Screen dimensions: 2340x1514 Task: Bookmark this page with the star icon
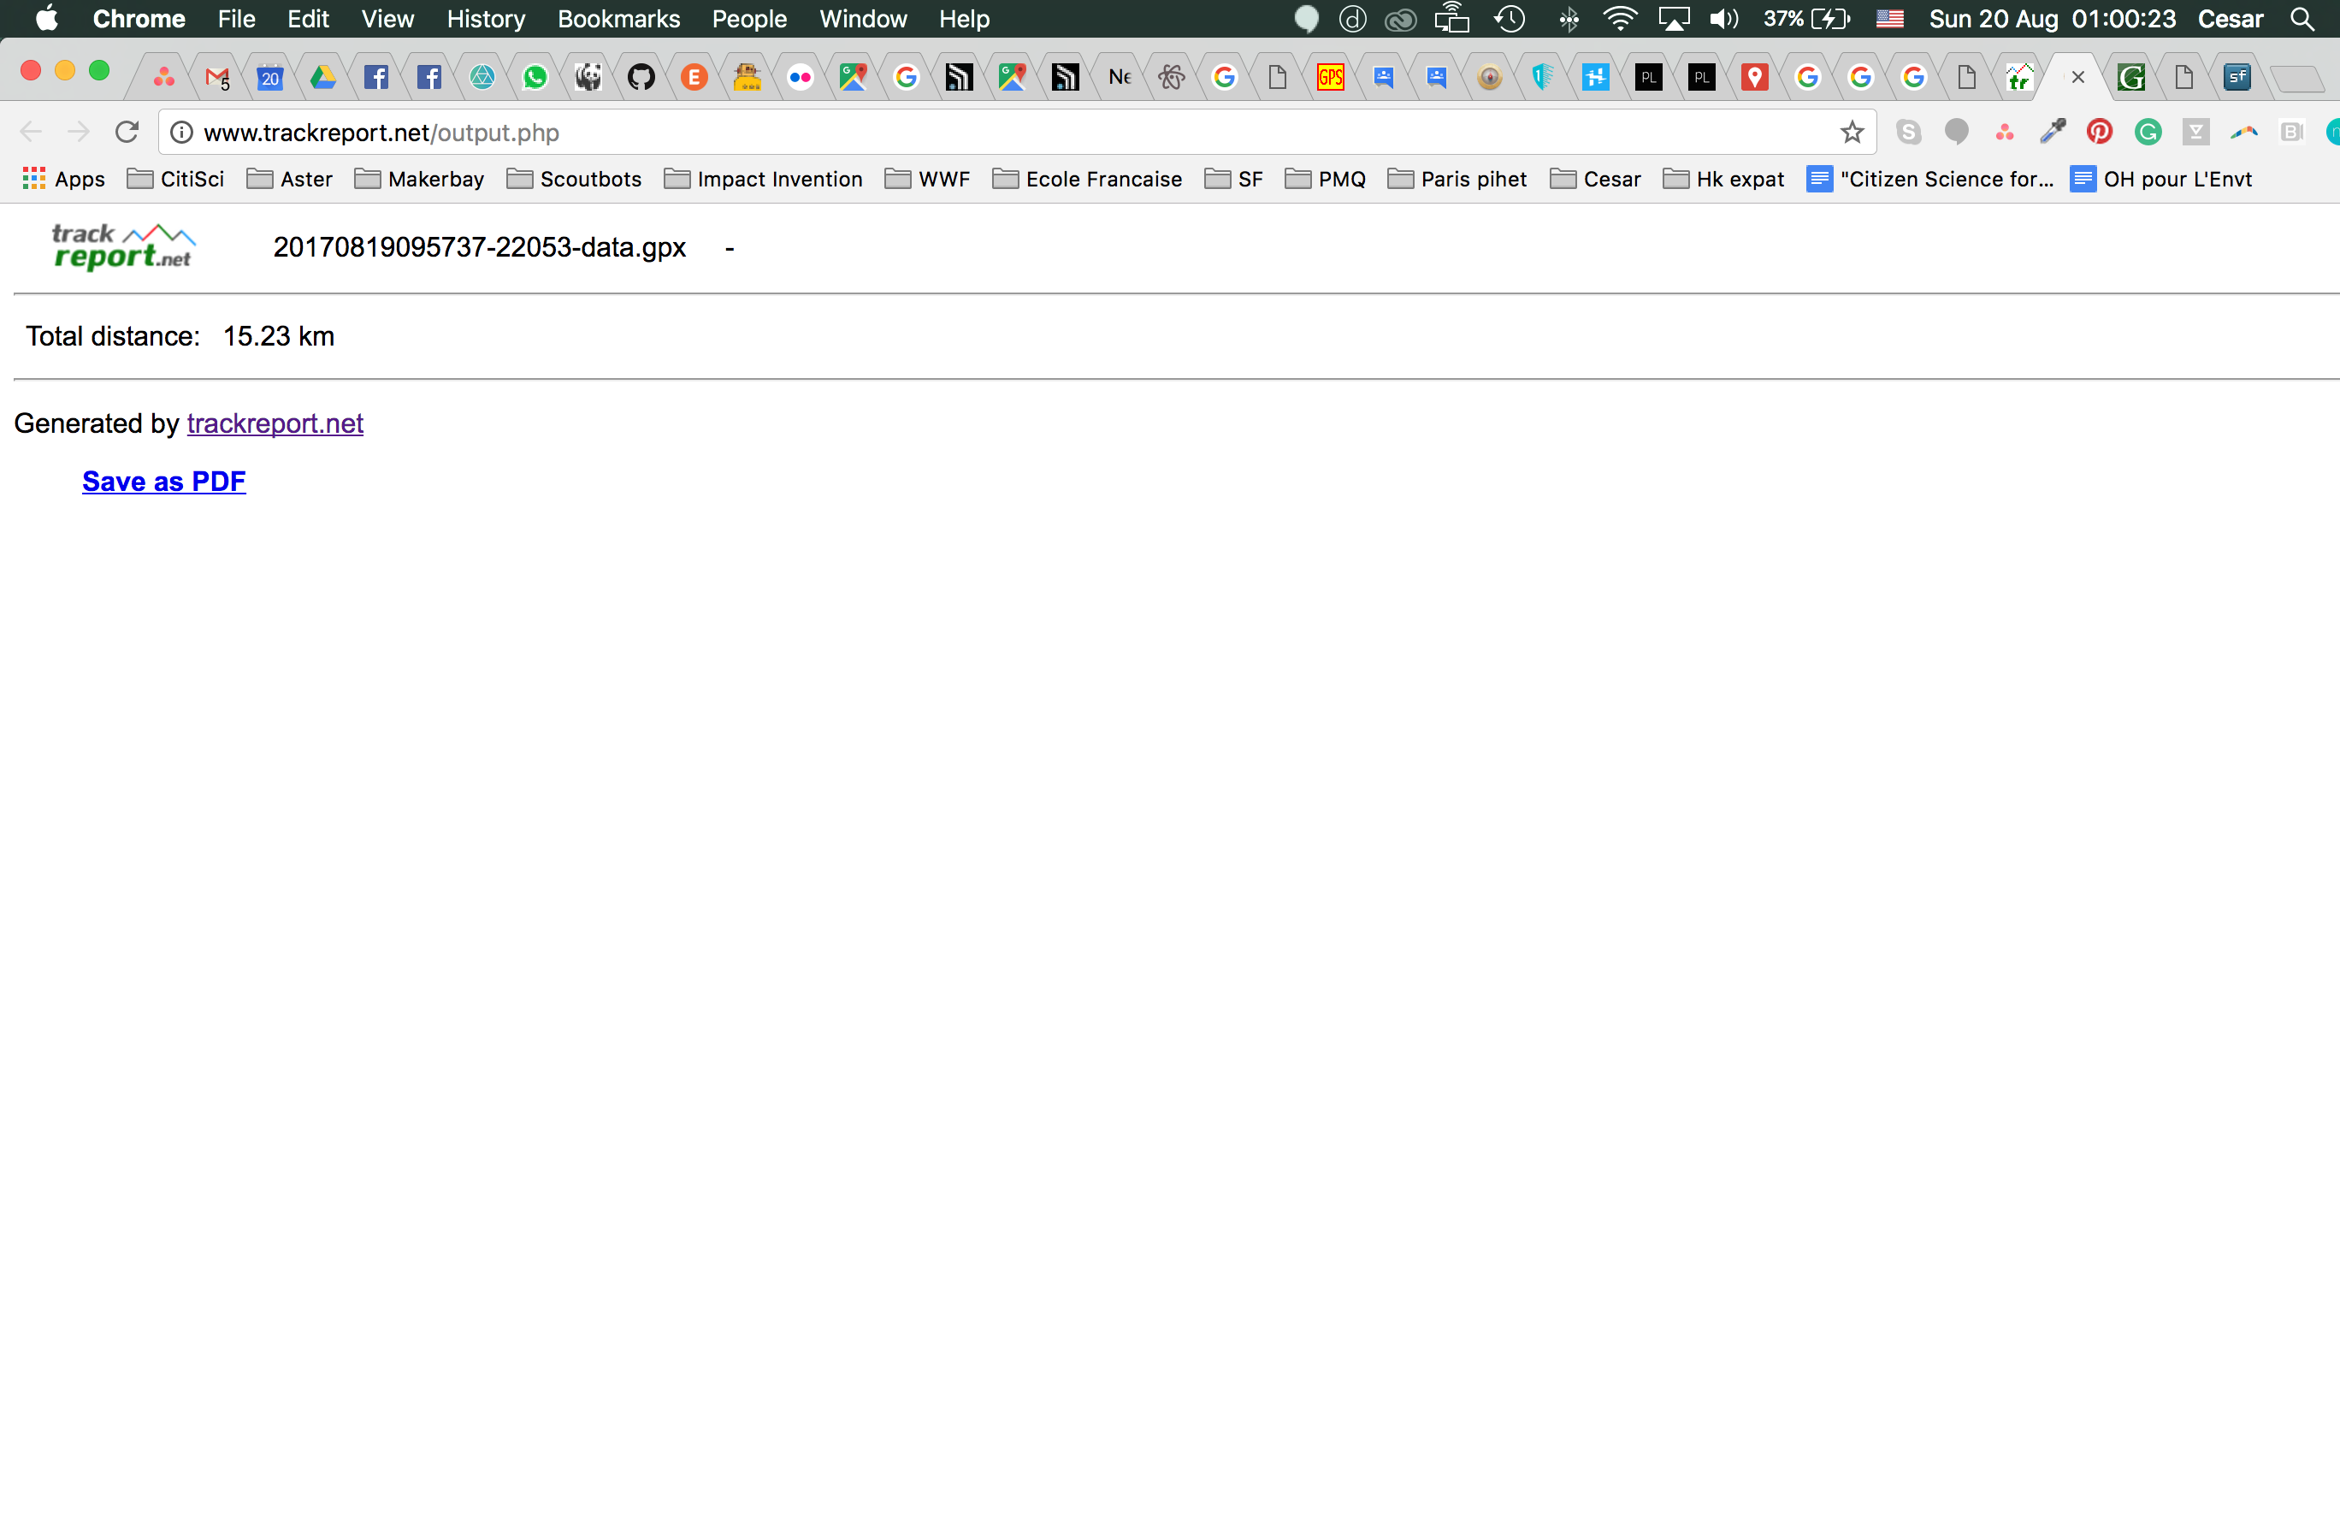(x=1852, y=131)
